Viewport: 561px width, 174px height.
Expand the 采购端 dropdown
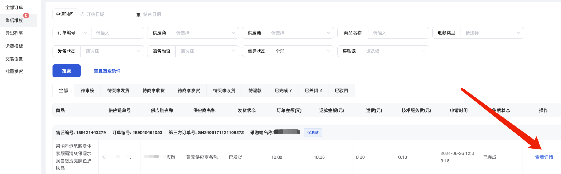tap(394, 51)
